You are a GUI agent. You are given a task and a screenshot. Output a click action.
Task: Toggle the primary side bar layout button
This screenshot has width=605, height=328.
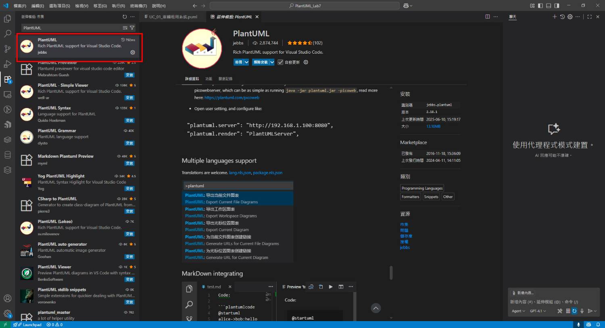point(540,6)
